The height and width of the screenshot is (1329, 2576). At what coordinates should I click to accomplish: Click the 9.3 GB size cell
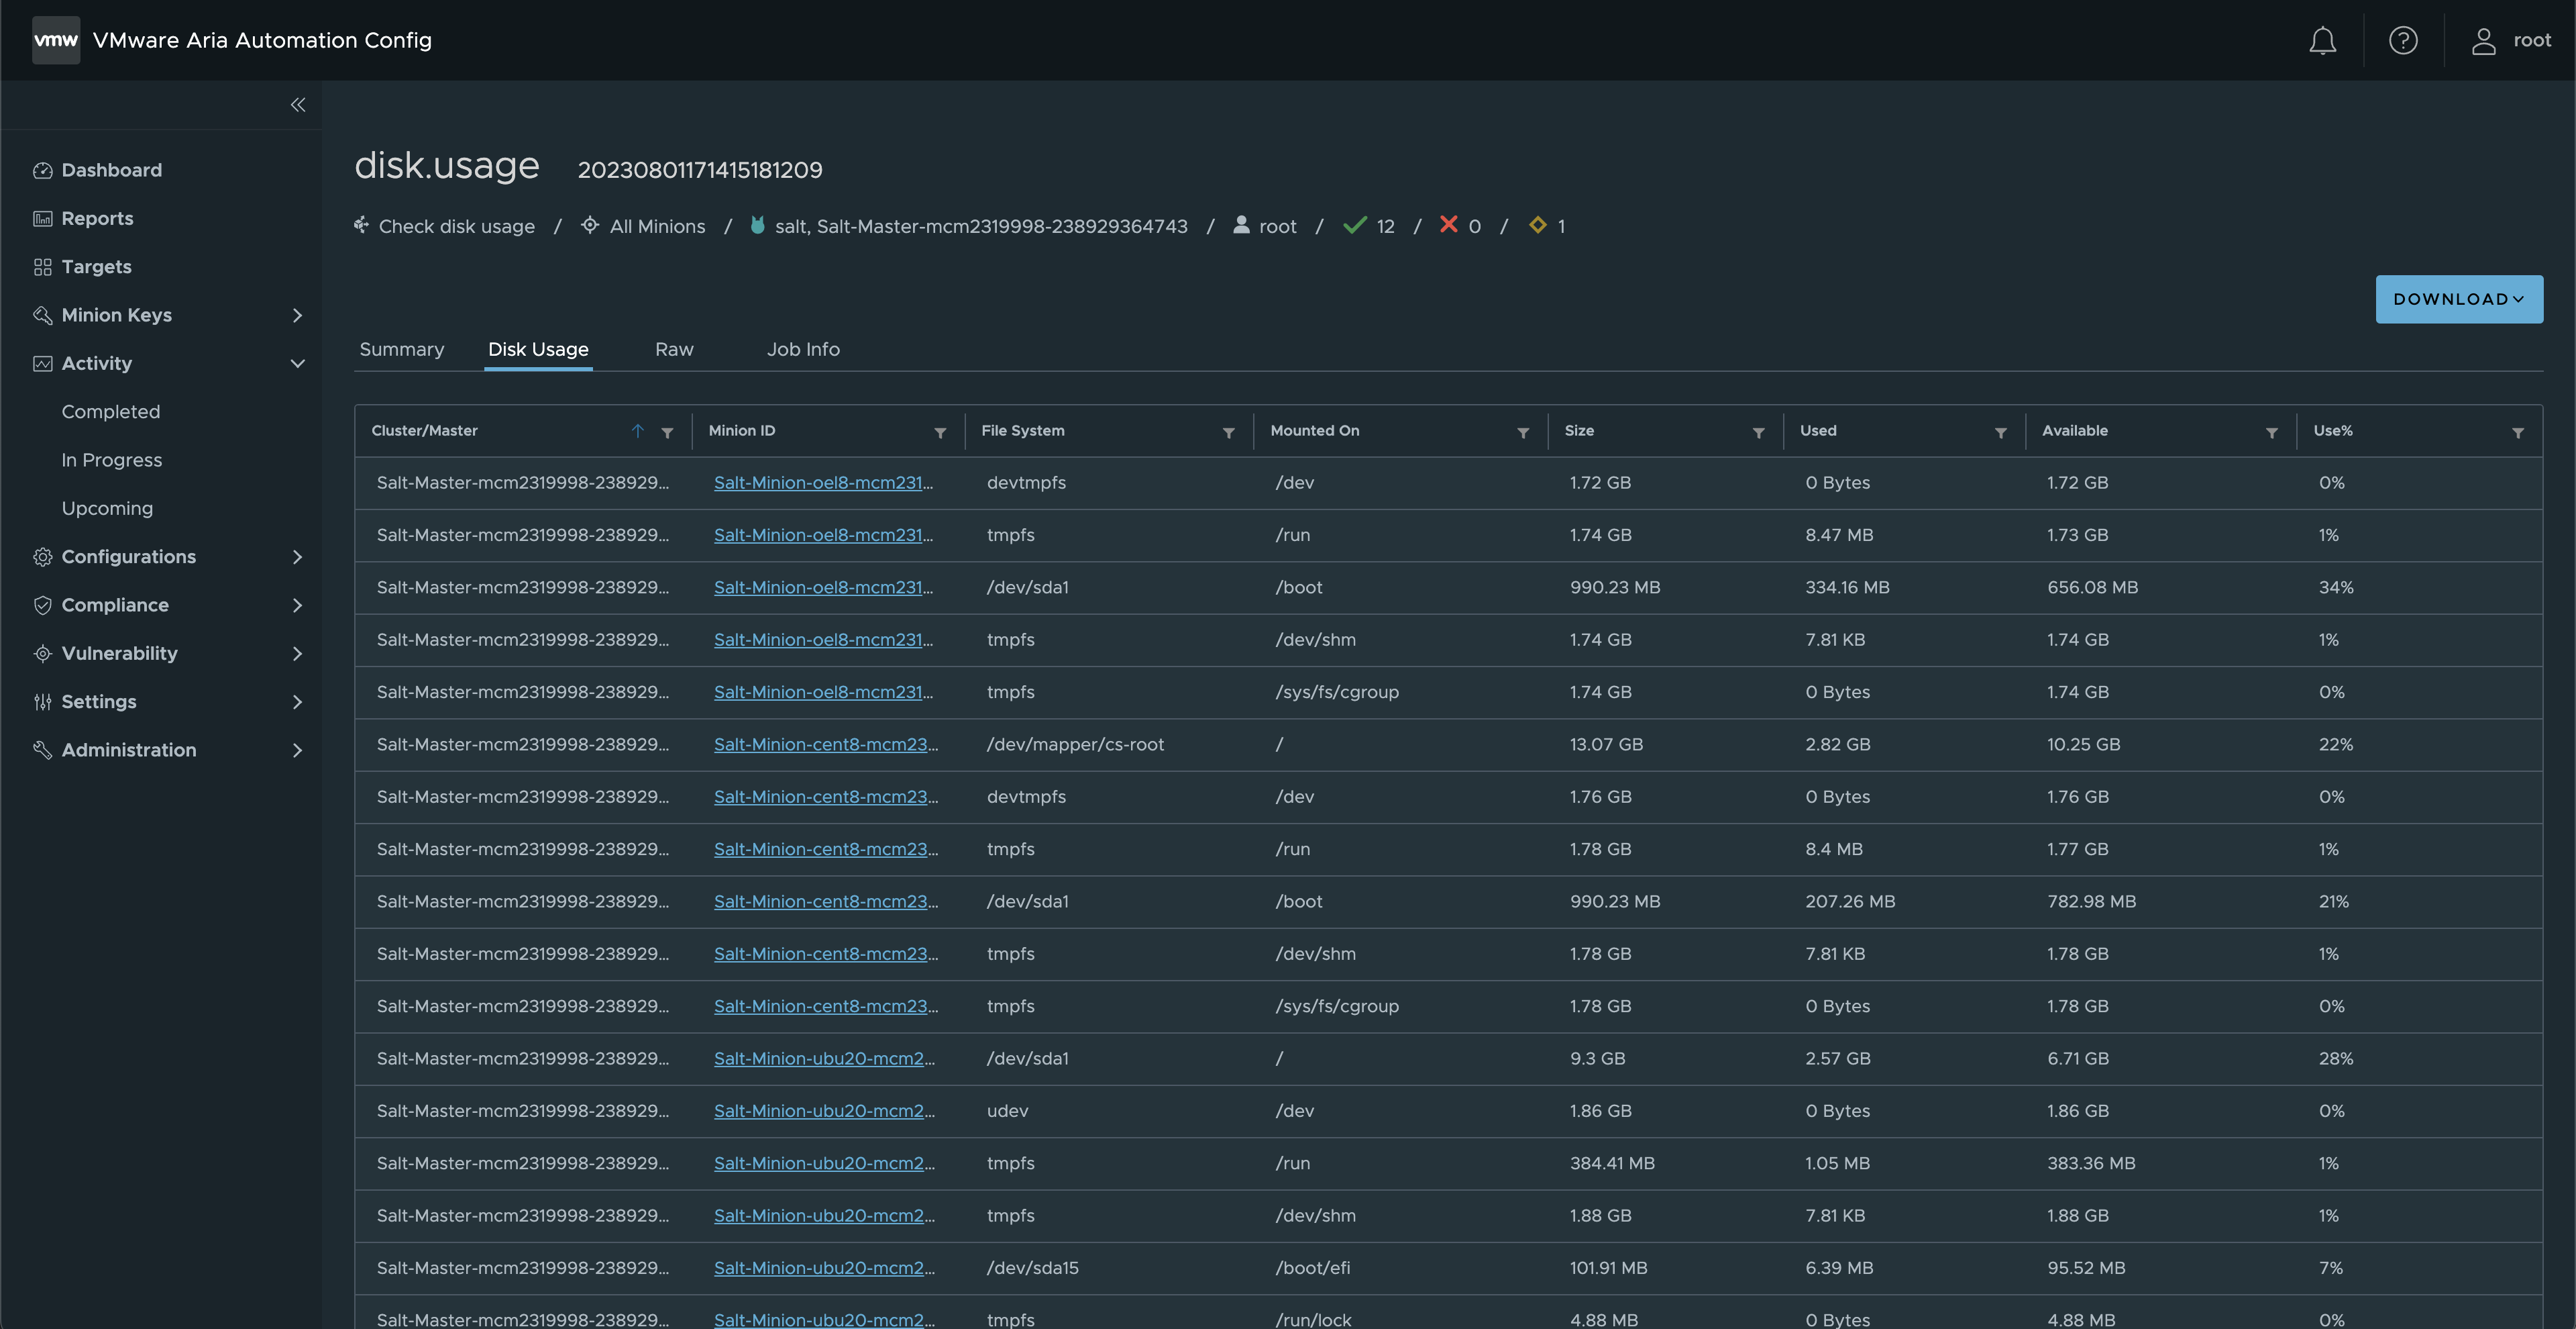coord(1597,1059)
